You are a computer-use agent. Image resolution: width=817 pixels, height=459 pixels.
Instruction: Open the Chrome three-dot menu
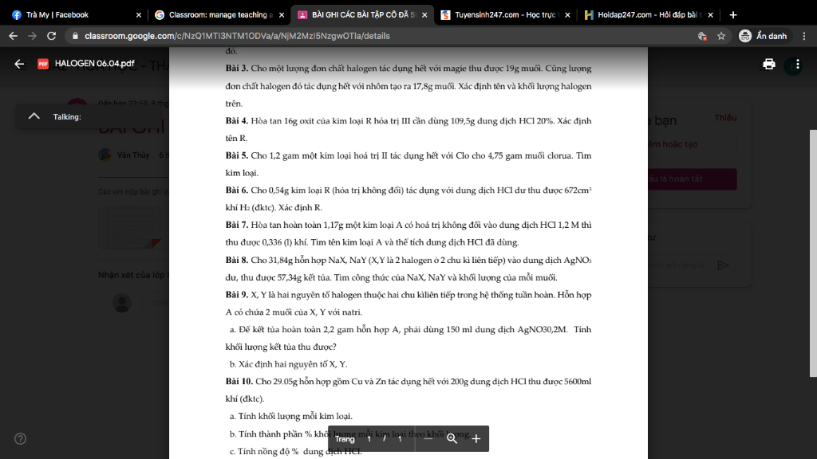click(804, 36)
